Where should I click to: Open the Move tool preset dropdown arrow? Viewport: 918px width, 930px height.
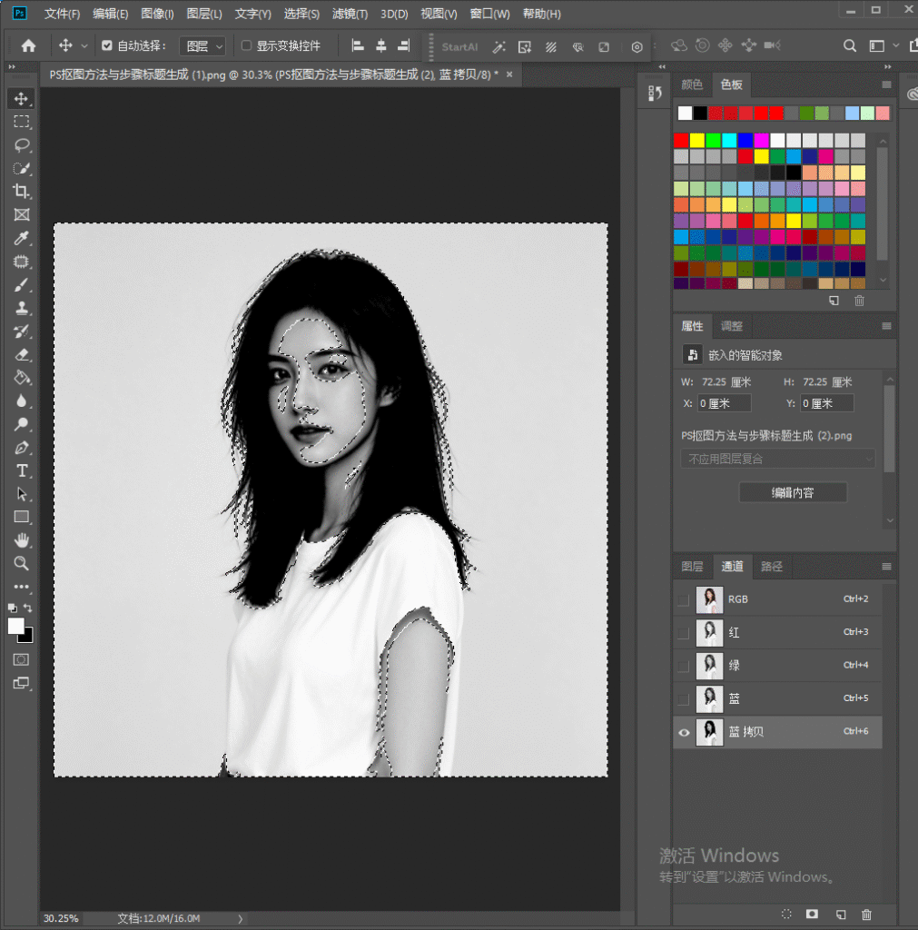pyautogui.click(x=84, y=45)
